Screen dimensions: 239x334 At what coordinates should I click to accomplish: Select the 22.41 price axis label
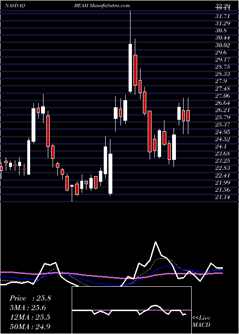pos(223,176)
